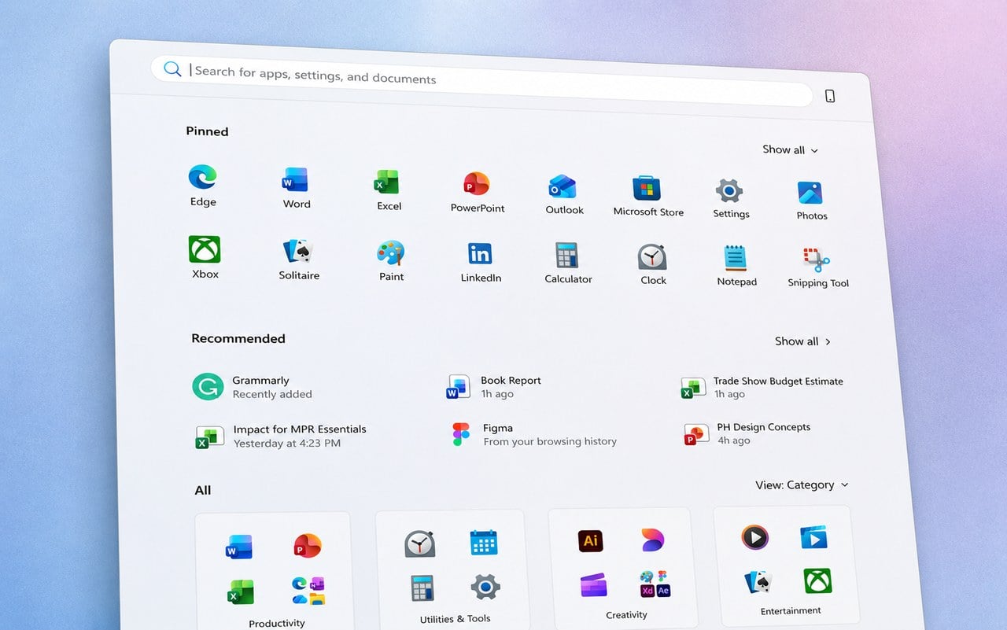Click 'Yesterday at 4:23 PM' timestamp

(x=287, y=443)
